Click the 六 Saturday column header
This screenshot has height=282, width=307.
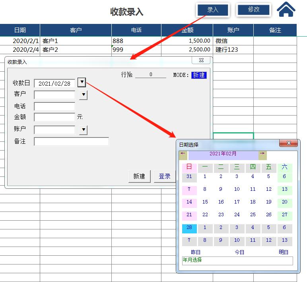point(285,168)
